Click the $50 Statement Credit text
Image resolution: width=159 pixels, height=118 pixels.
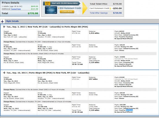(x=70, y=8)
